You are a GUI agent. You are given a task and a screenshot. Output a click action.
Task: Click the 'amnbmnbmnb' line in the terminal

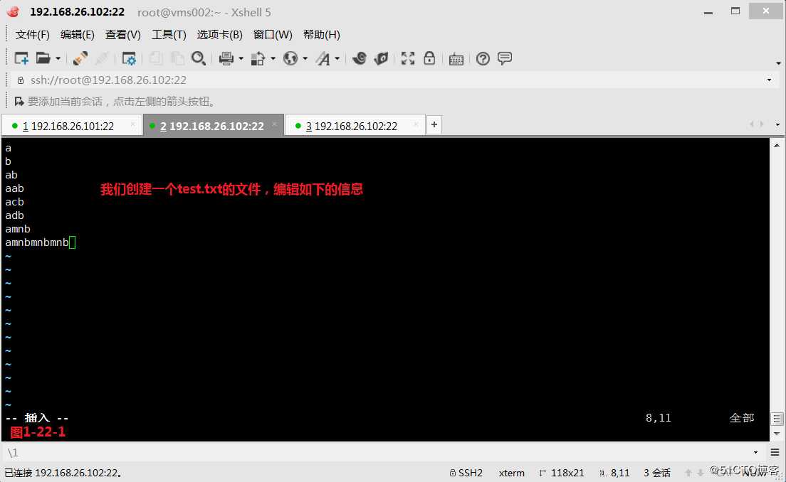[36, 242]
